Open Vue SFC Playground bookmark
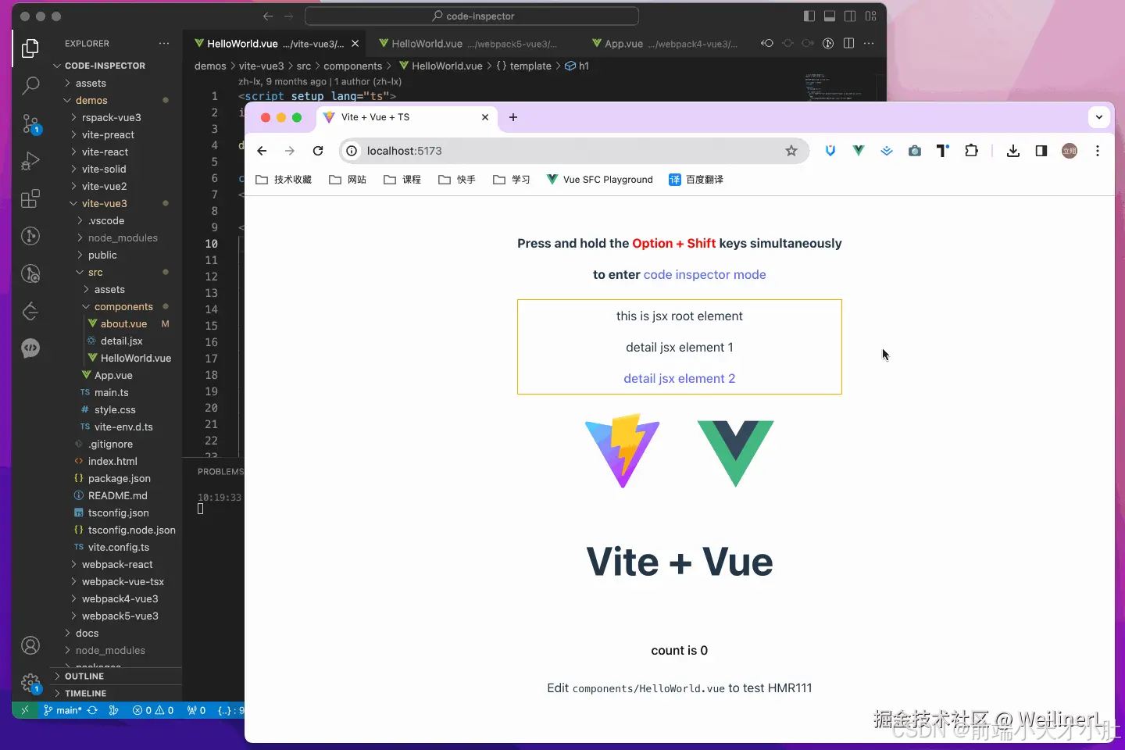This screenshot has height=750, width=1125. [599, 180]
